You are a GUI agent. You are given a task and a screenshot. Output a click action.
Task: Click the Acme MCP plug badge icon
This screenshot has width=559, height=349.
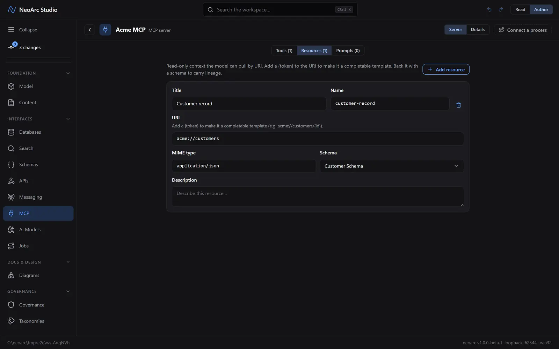(x=105, y=30)
